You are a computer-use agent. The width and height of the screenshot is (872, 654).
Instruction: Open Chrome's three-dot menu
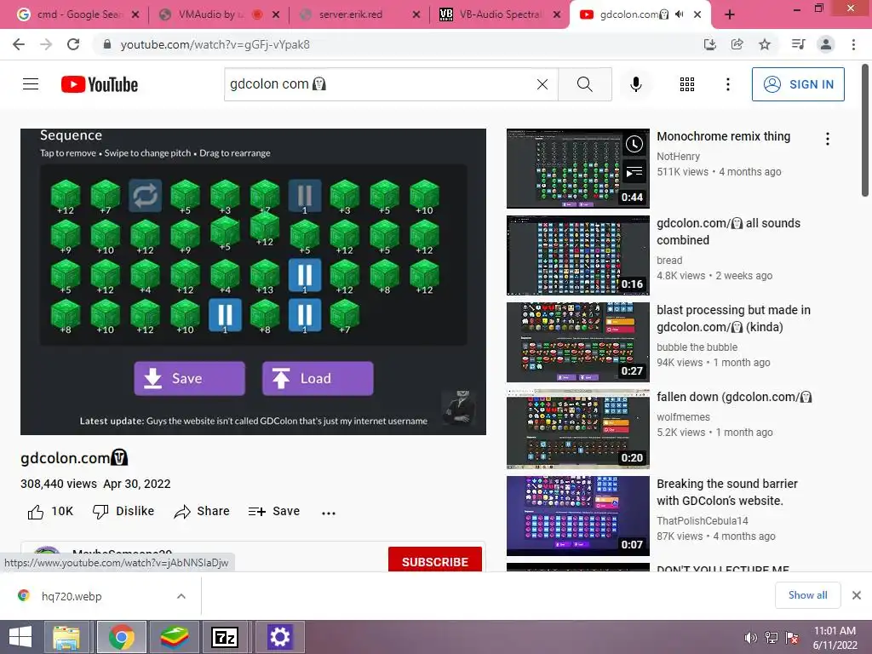(x=853, y=44)
